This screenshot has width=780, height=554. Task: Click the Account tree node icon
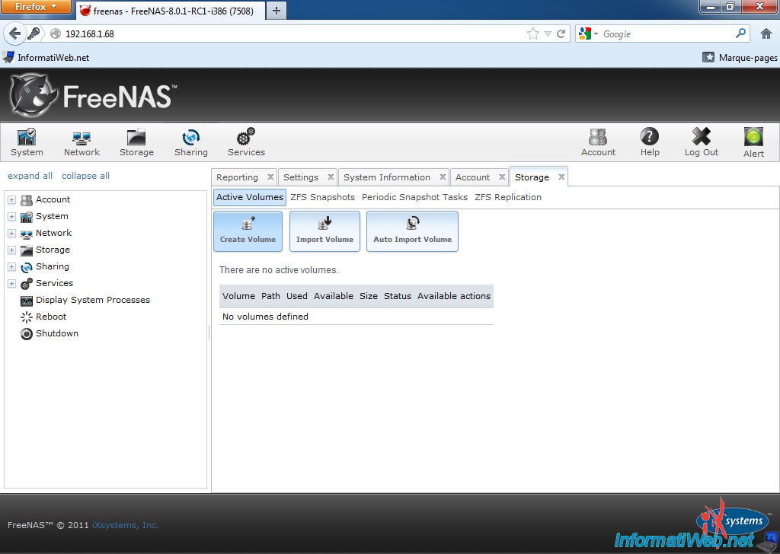pyautogui.click(x=27, y=199)
